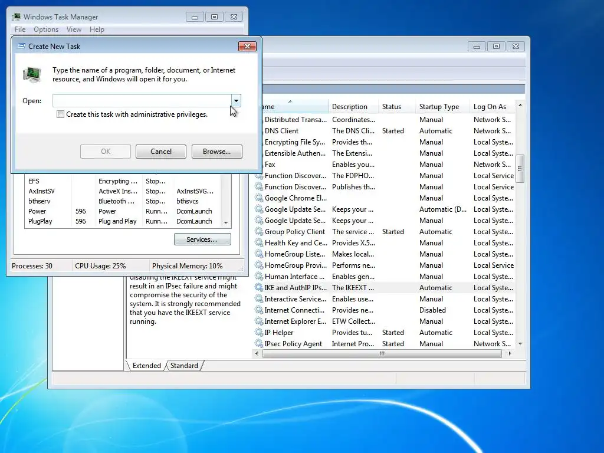Select the Power service row in Task Manager
The width and height of the screenshot is (604, 453).
[123, 211]
